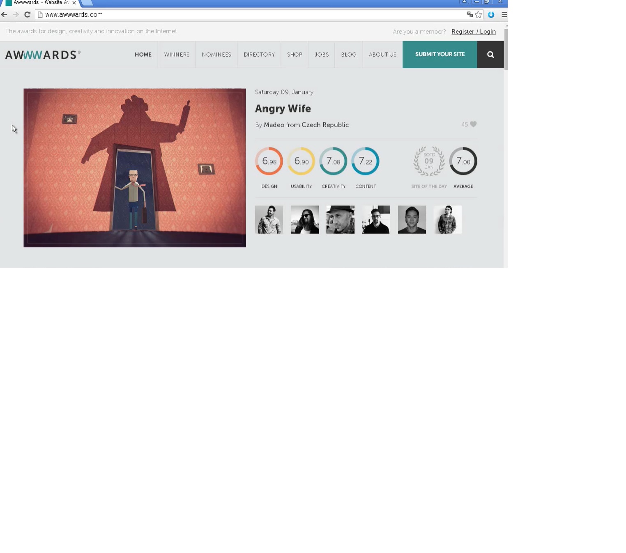Open BLOG menu item
Image resolution: width=626 pixels, height=553 pixels.
pos(349,55)
